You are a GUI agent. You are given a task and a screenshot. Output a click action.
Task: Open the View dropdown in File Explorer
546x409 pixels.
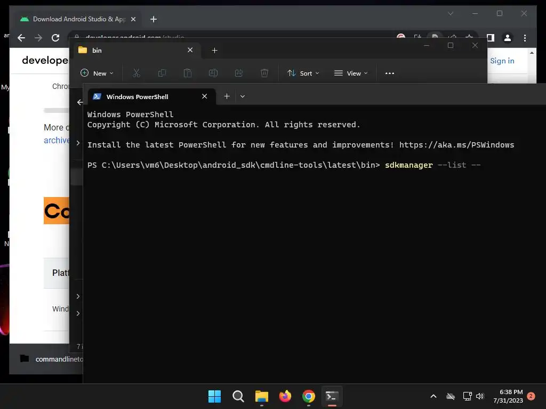(351, 73)
